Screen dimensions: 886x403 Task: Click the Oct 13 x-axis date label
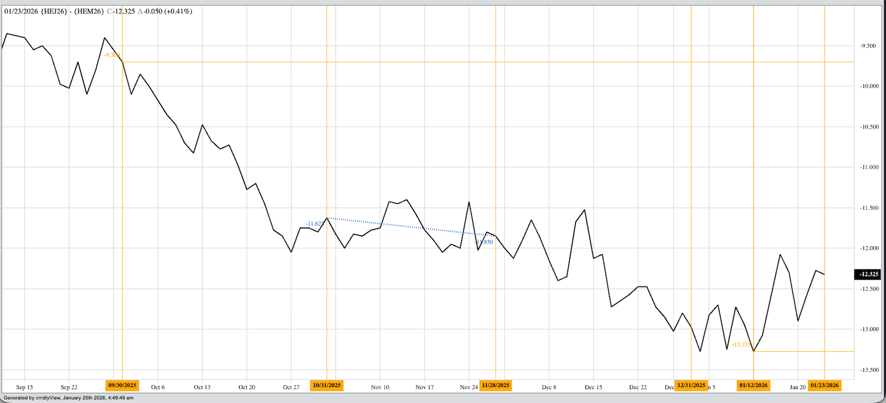(x=202, y=387)
